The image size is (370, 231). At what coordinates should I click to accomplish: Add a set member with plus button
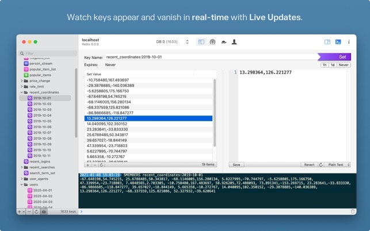click(x=88, y=165)
